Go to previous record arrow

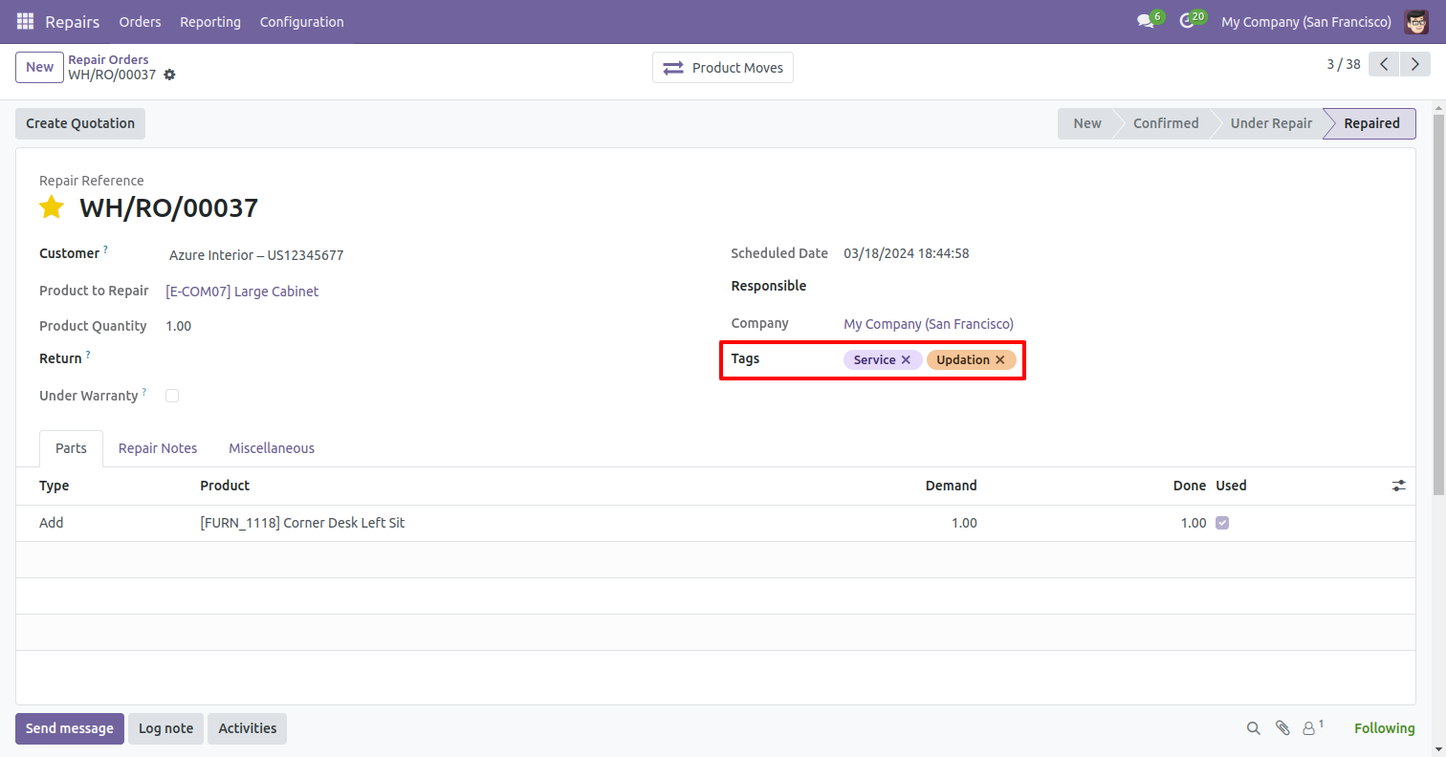[x=1384, y=64]
